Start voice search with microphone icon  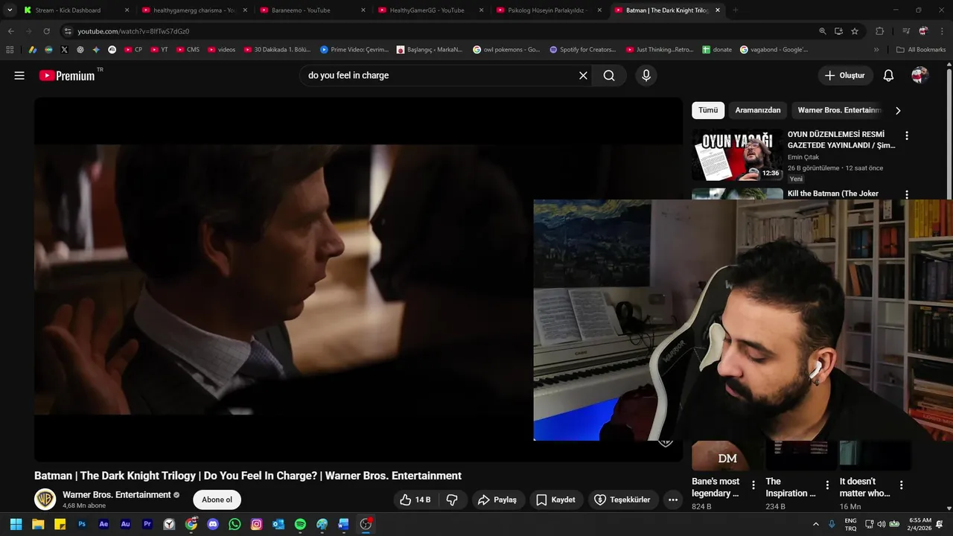point(646,75)
